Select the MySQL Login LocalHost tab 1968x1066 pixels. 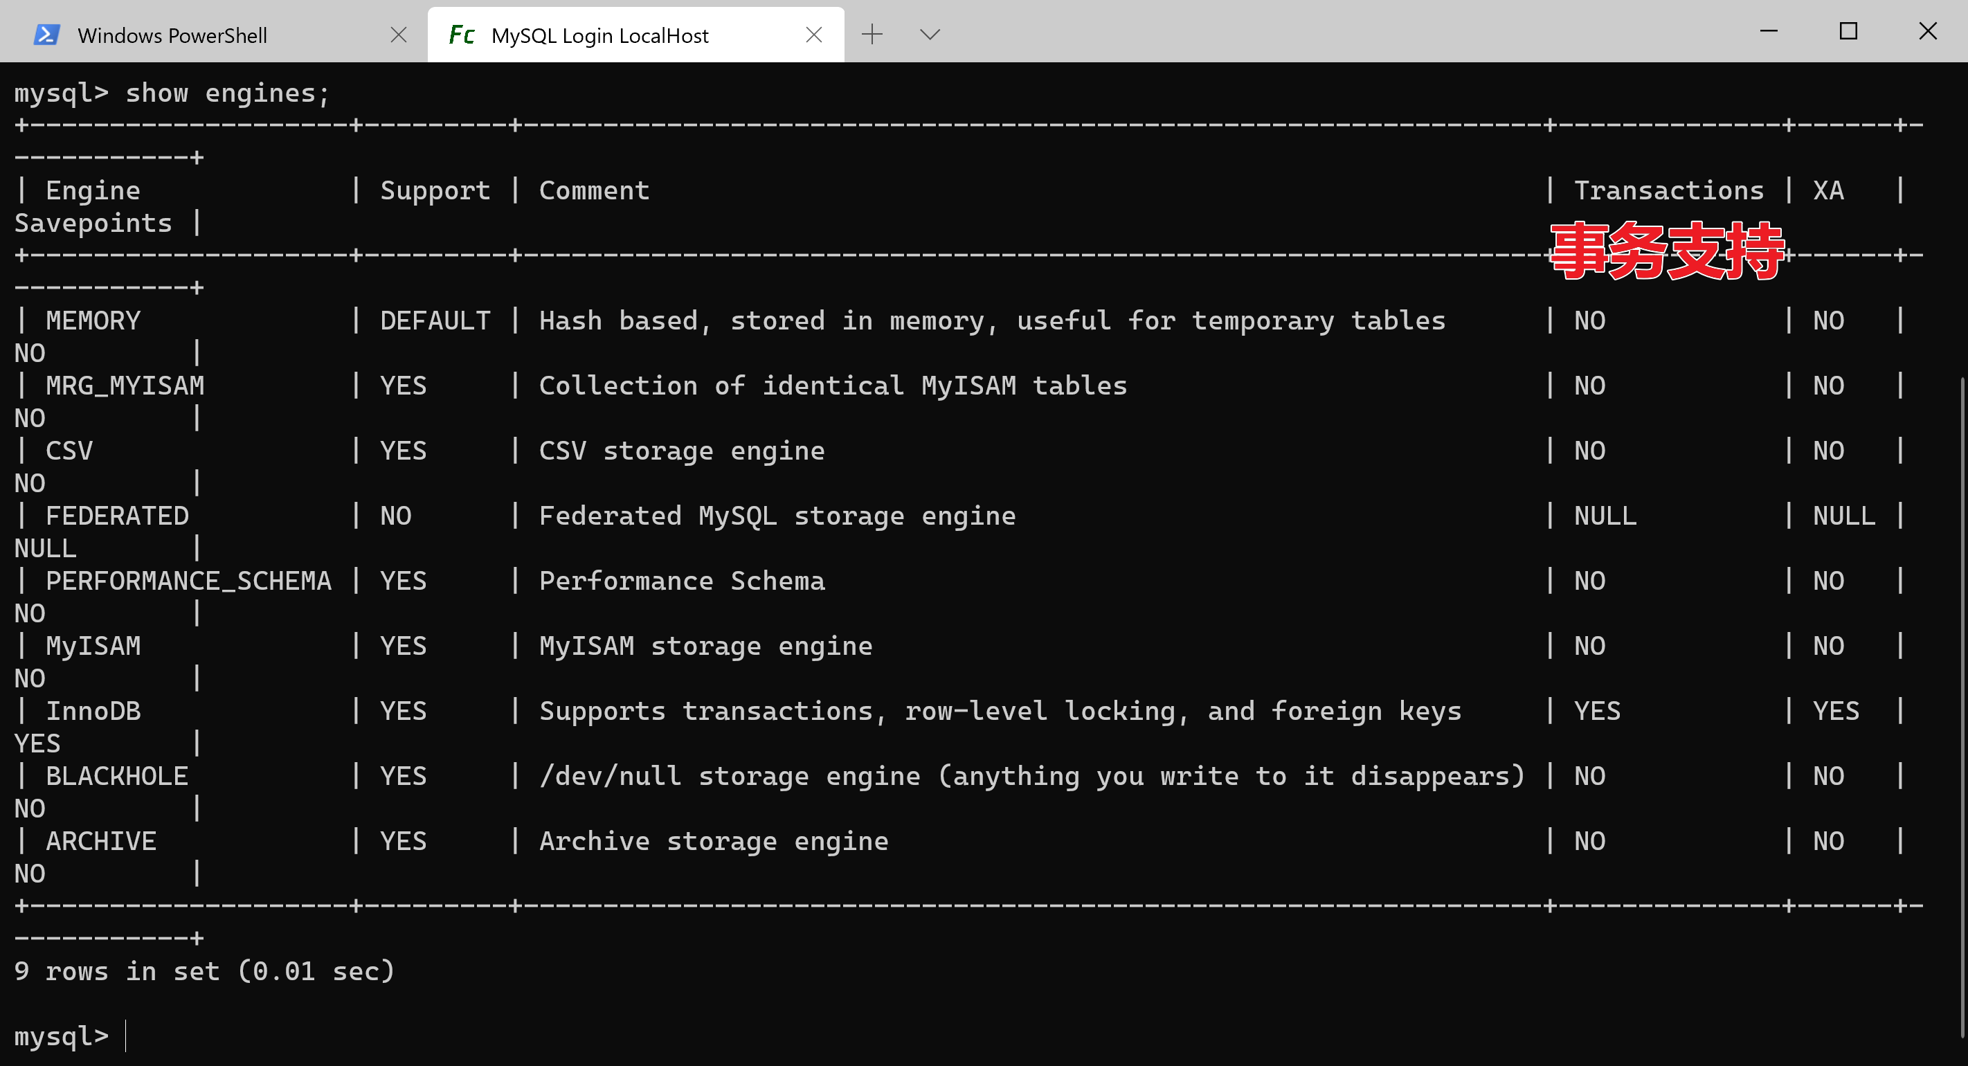click(x=599, y=36)
